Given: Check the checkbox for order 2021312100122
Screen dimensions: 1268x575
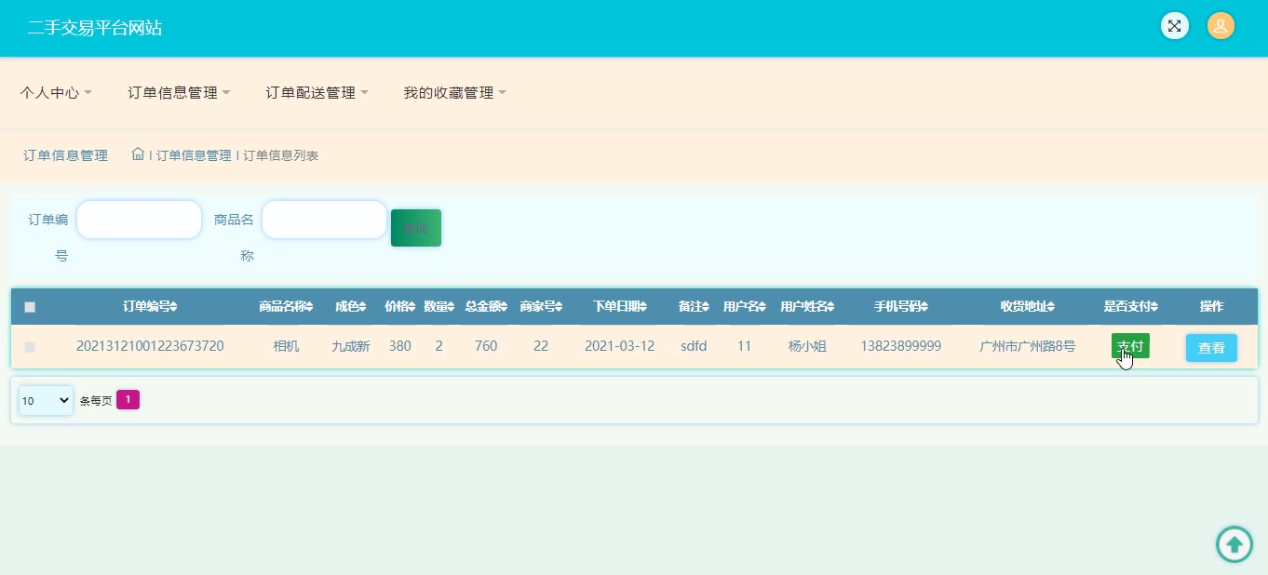Looking at the screenshot, I should click(x=29, y=346).
